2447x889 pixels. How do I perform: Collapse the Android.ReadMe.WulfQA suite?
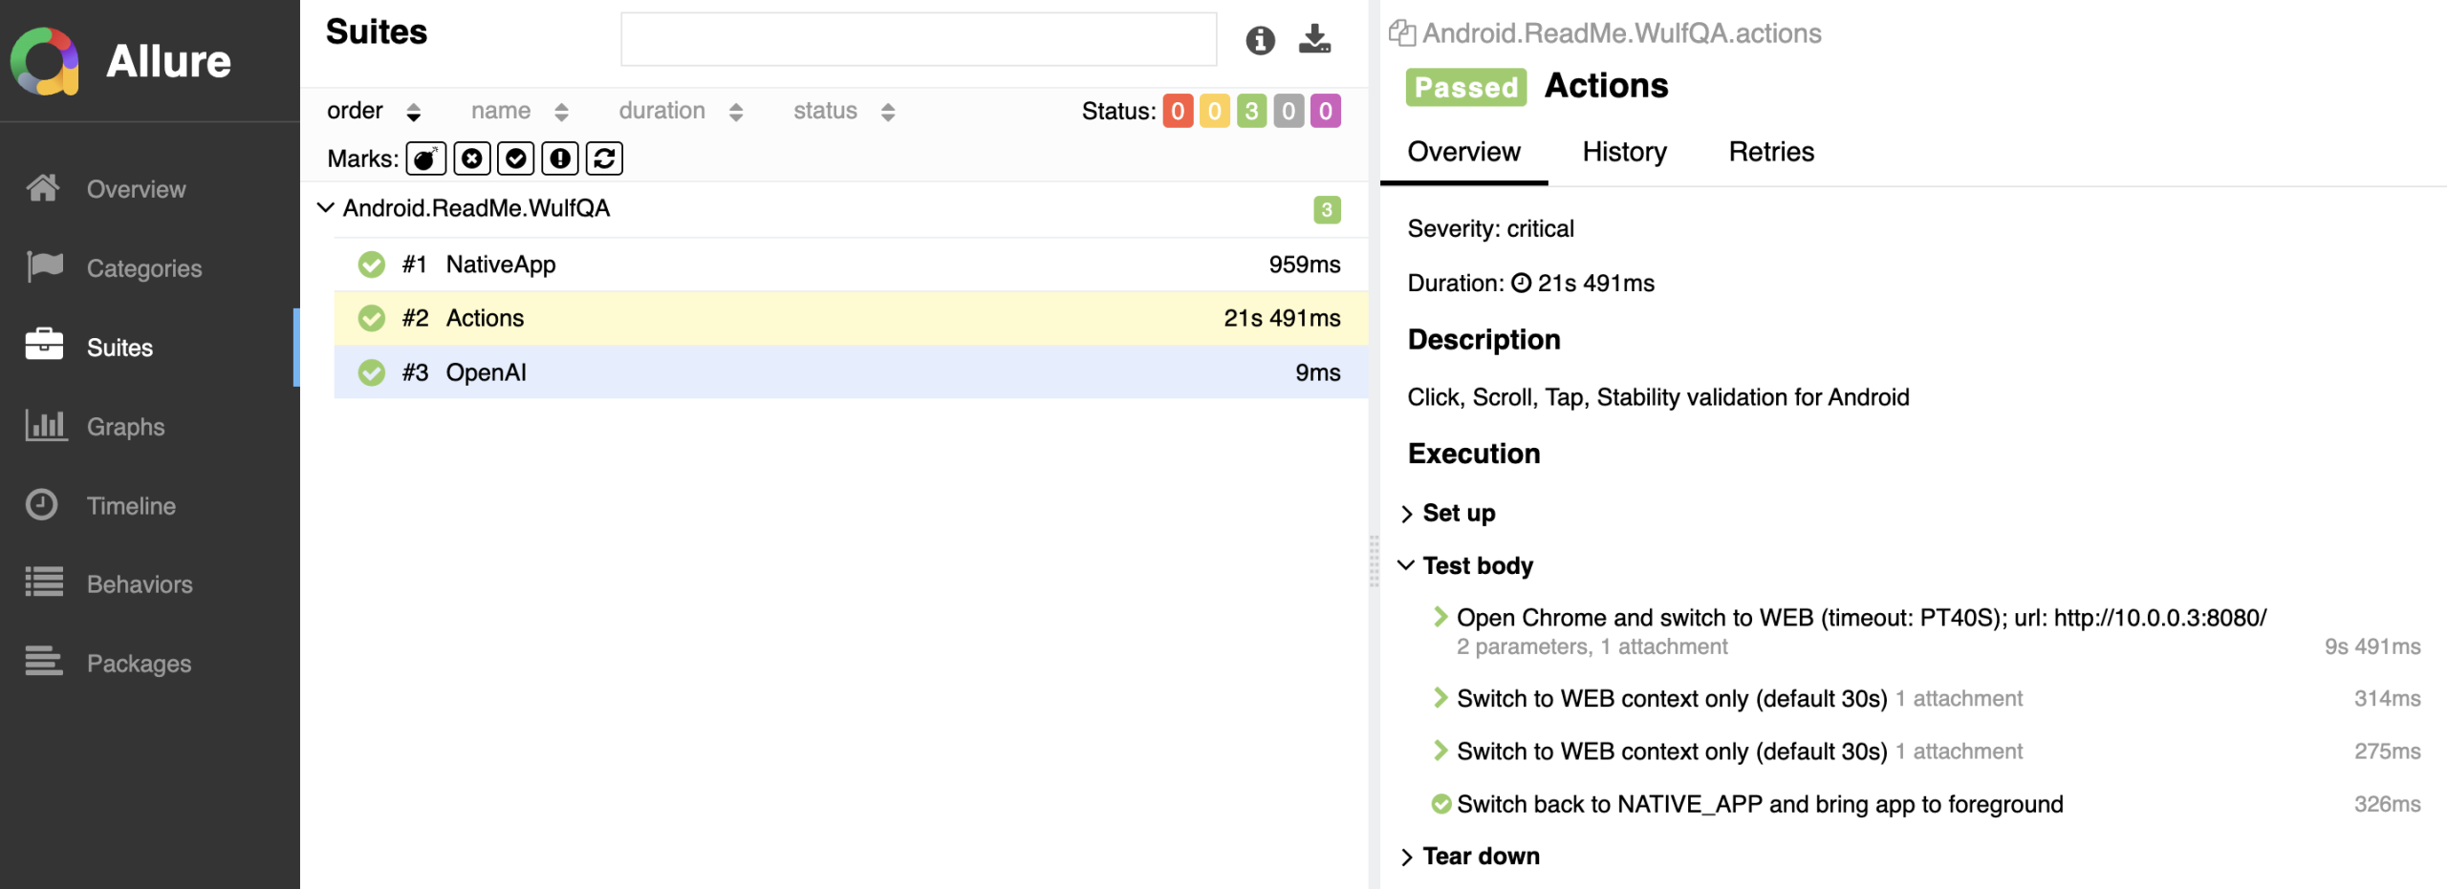(x=326, y=208)
